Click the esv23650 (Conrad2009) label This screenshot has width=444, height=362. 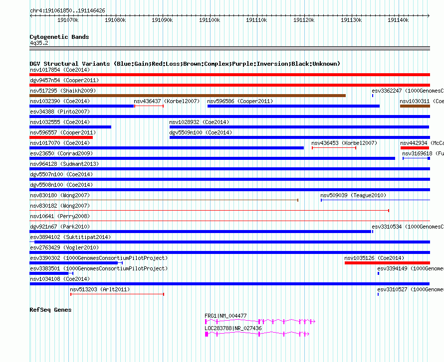[61, 153]
